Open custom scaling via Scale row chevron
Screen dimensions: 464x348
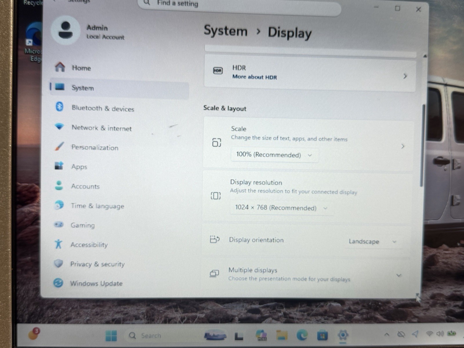(403, 146)
